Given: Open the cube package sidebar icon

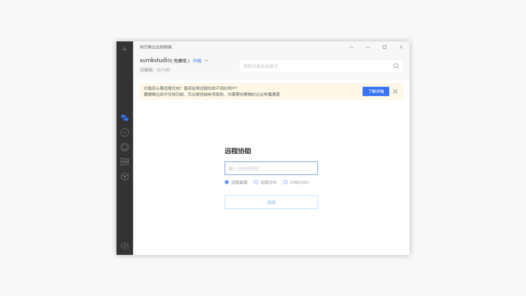Looking at the screenshot, I should point(125,177).
